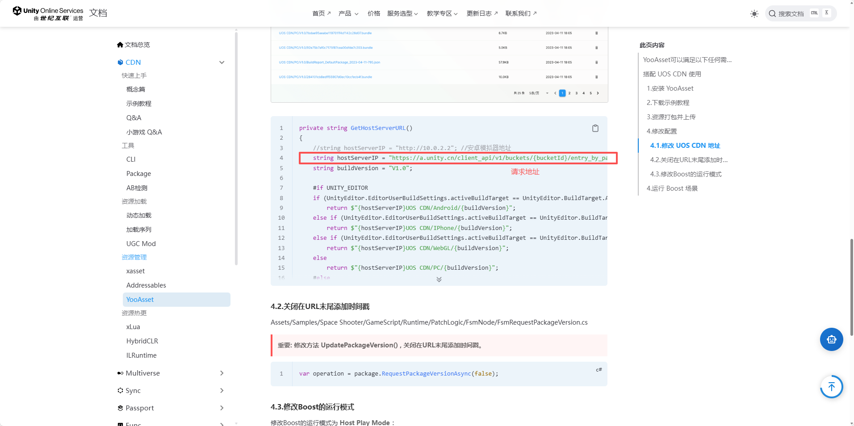Image resolution: width=854 pixels, height=426 pixels.
Task: Jump to 4.1.修改 UOS CDN 地址
Action: (x=685, y=146)
